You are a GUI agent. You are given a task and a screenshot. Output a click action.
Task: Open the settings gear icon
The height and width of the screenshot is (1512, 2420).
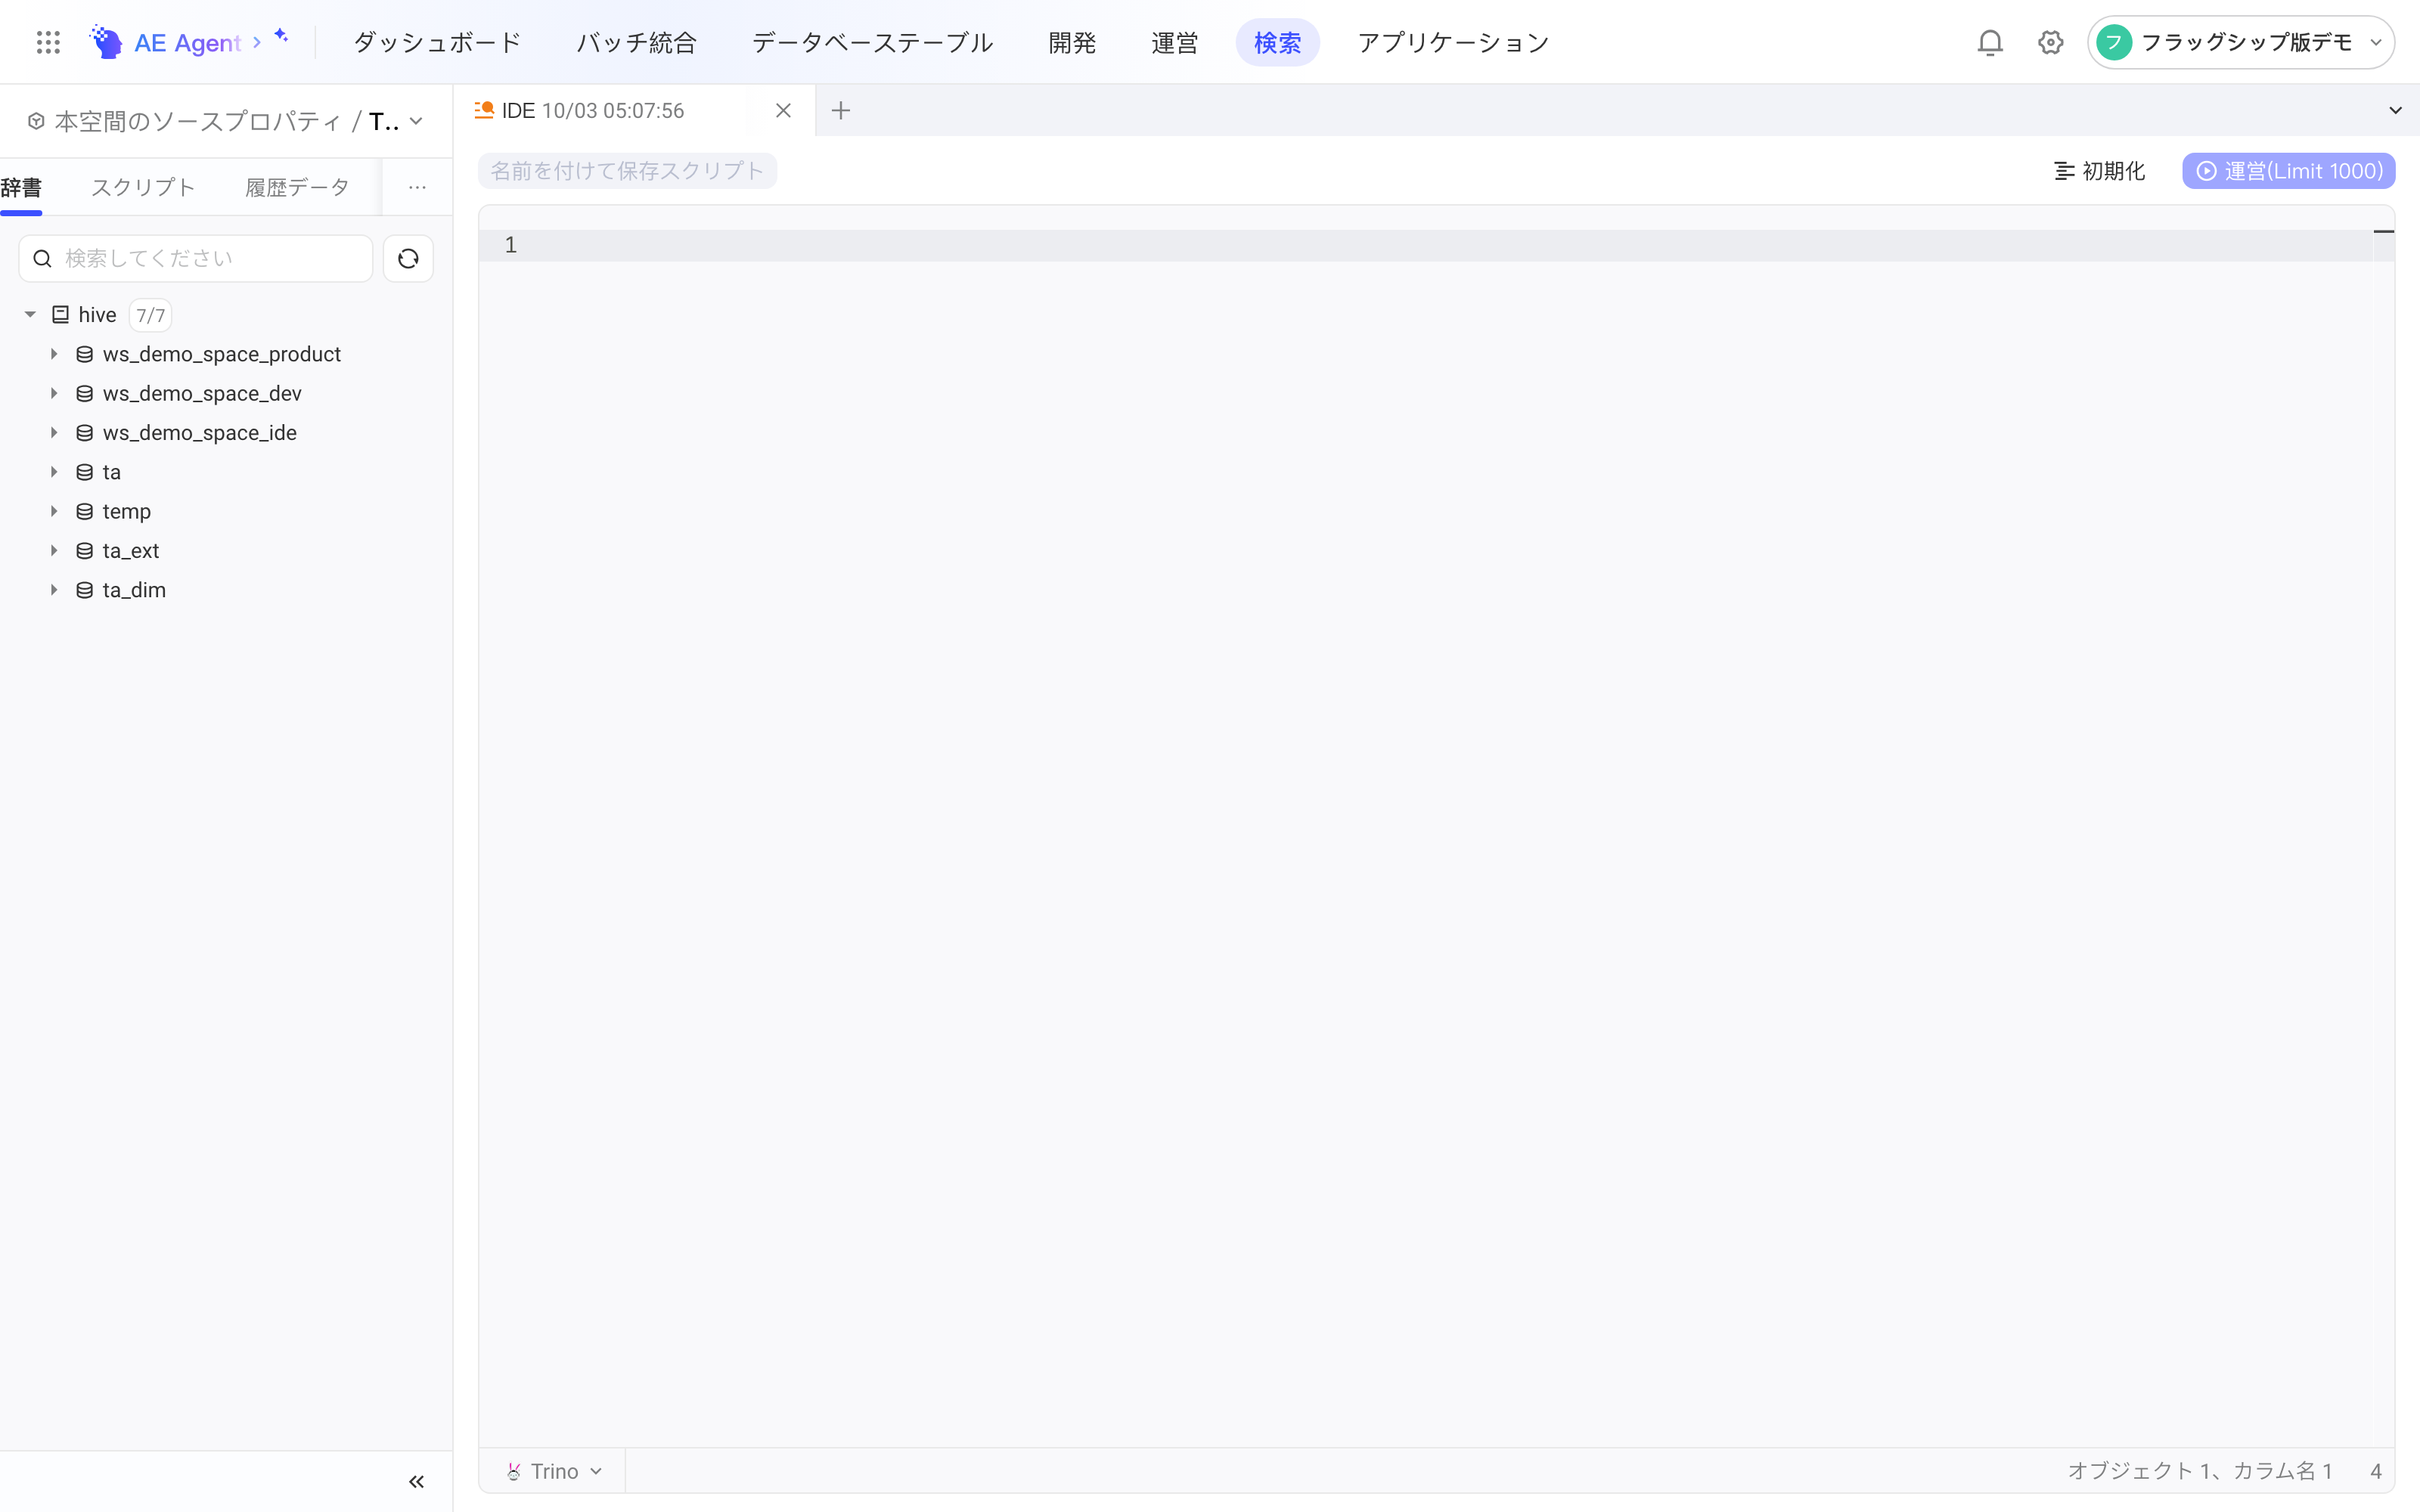(2051, 42)
